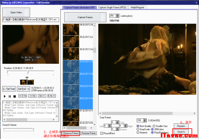
Task: Step back 0.1s in the video
Action: [x=23, y=96]
